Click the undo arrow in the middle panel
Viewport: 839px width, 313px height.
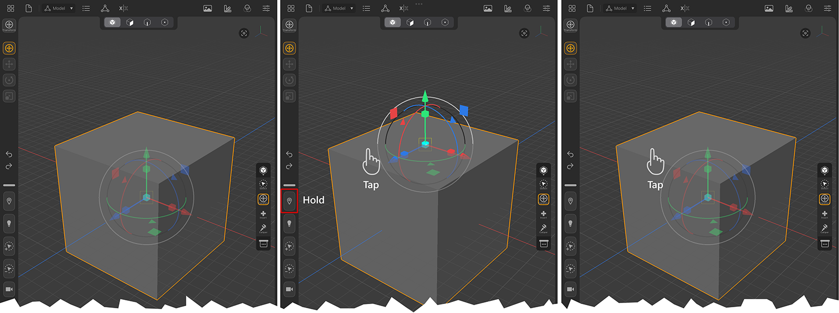tap(289, 154)
